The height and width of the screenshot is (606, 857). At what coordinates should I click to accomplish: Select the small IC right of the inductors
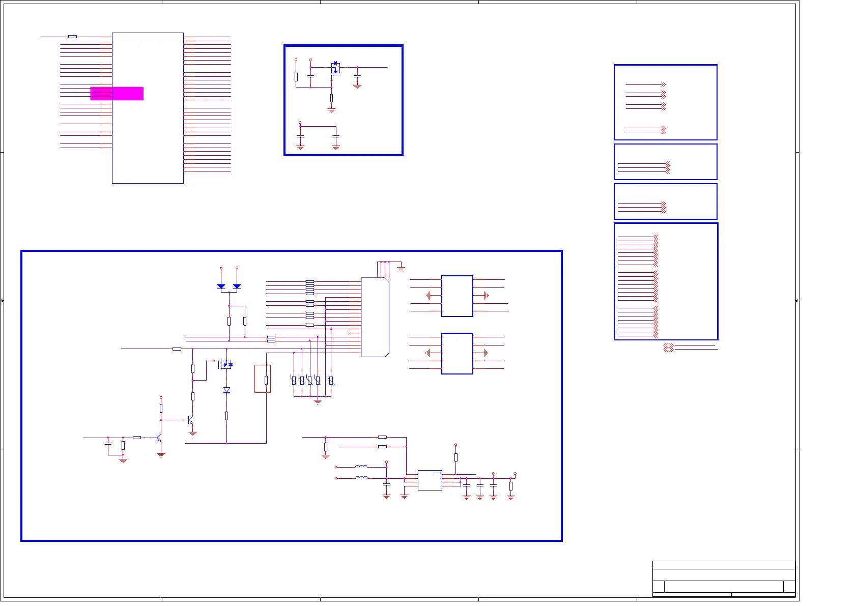[430, 480]
